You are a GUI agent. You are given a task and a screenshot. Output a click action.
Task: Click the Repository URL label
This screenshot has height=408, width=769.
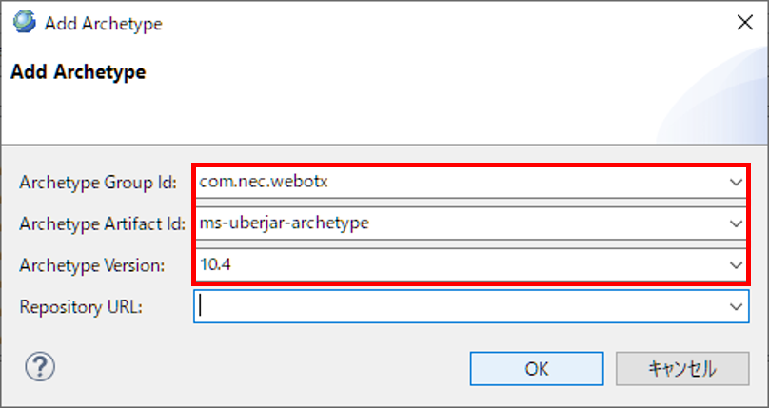pyautogui.click(x=80, y=307)
